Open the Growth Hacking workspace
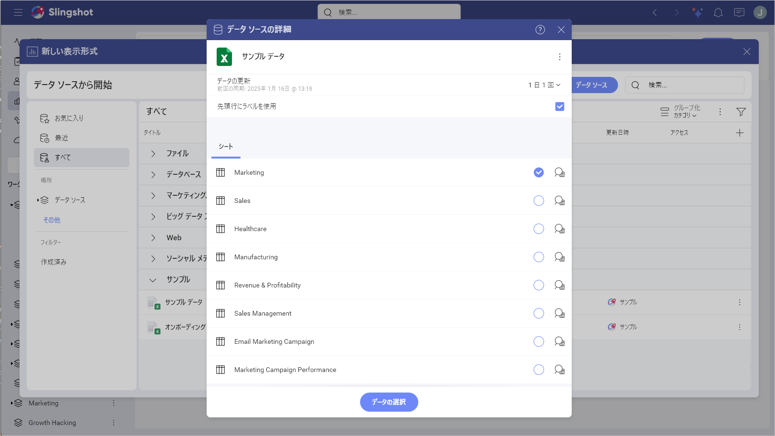Viewport: 775px width, 436px height. tap(52, 423)
